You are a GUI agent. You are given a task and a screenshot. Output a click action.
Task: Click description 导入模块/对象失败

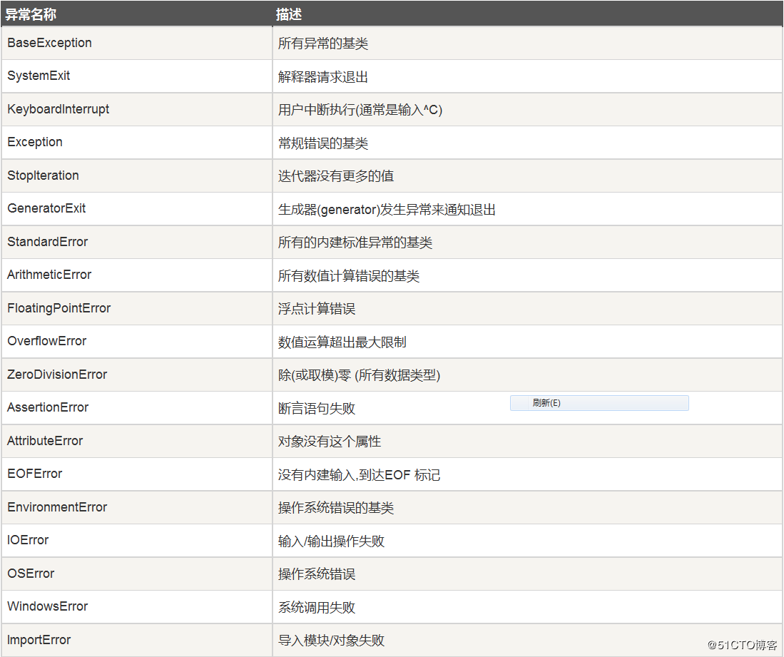click(x=331, y=641)
